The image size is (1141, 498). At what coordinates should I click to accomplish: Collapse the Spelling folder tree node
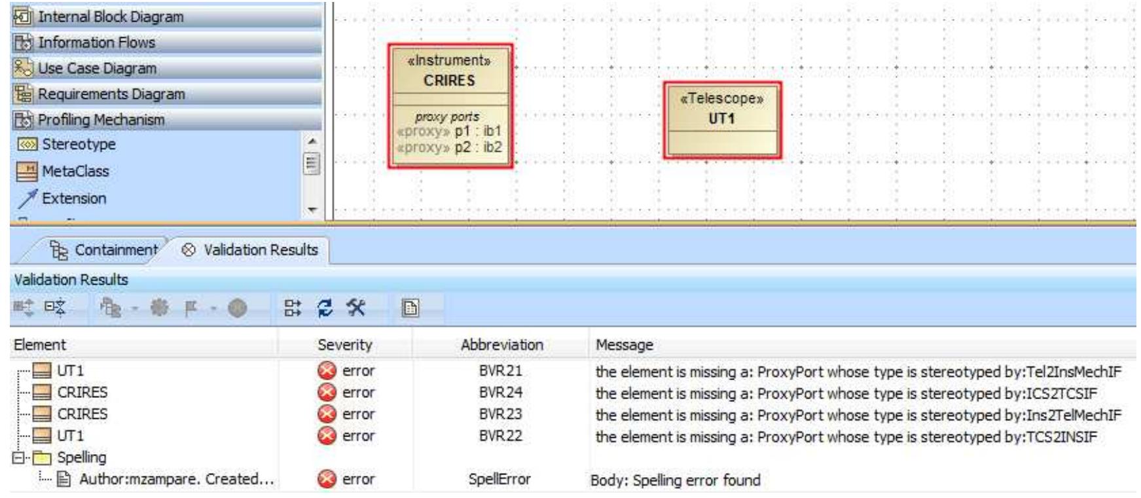(x=18, y=457)
